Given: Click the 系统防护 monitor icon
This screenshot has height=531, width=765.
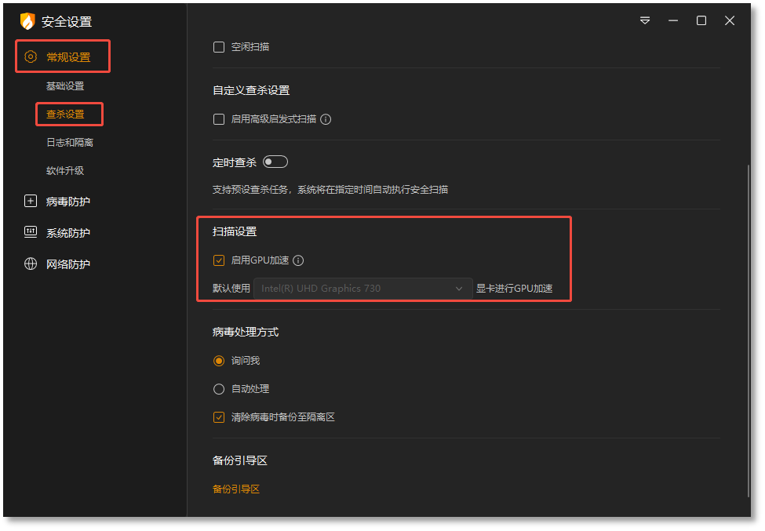Looking at the screenshot, I should coord(31,232).
